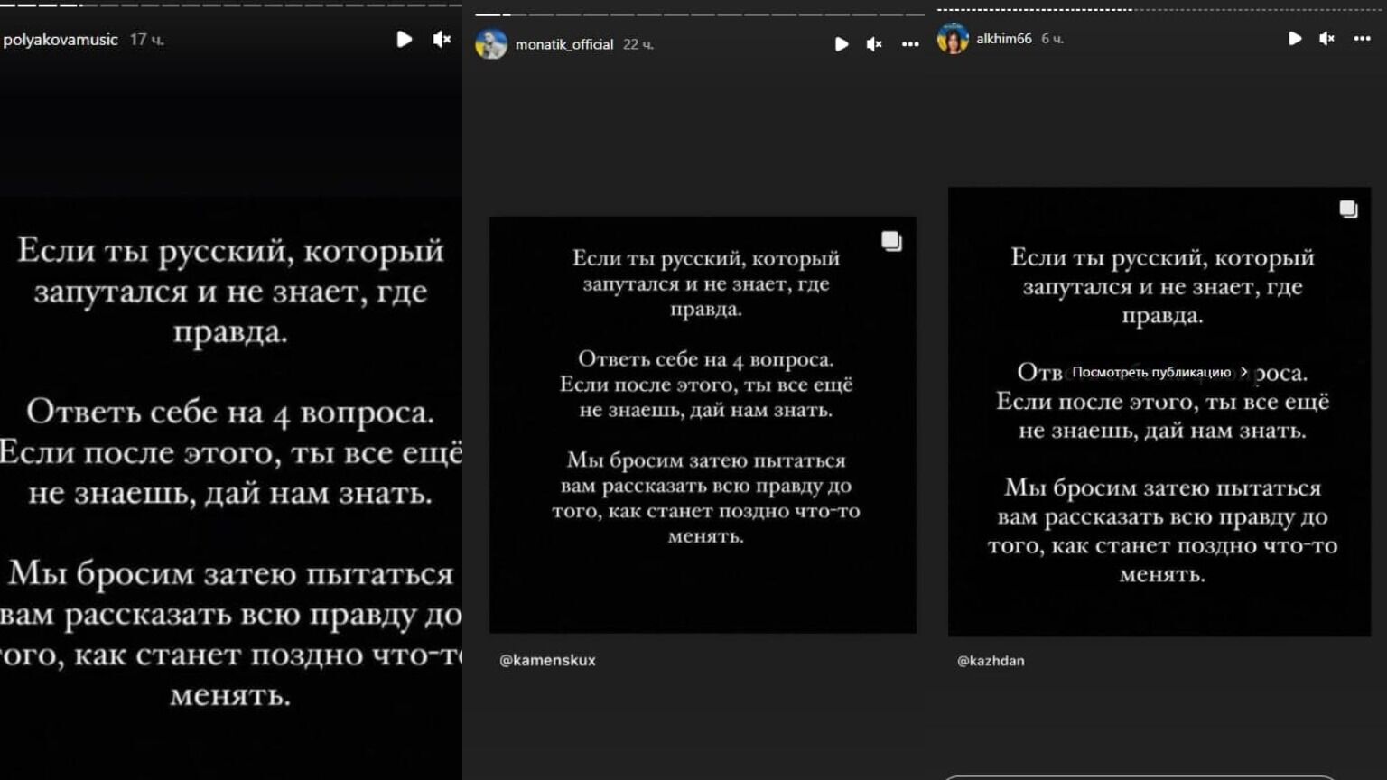Open the shared post in monatik_official story
Image resolution: width=1387 pixels, height=780 pixels.
click(x=703, y=424)
